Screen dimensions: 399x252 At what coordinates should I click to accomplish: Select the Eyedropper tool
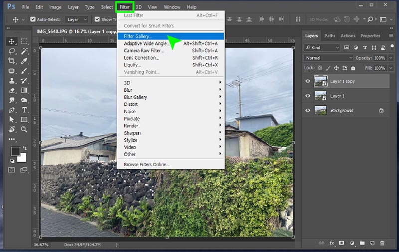coord(24,61)
